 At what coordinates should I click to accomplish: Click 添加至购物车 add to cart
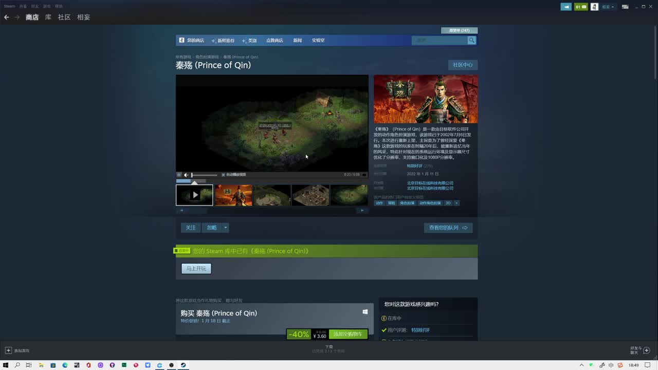348,334
